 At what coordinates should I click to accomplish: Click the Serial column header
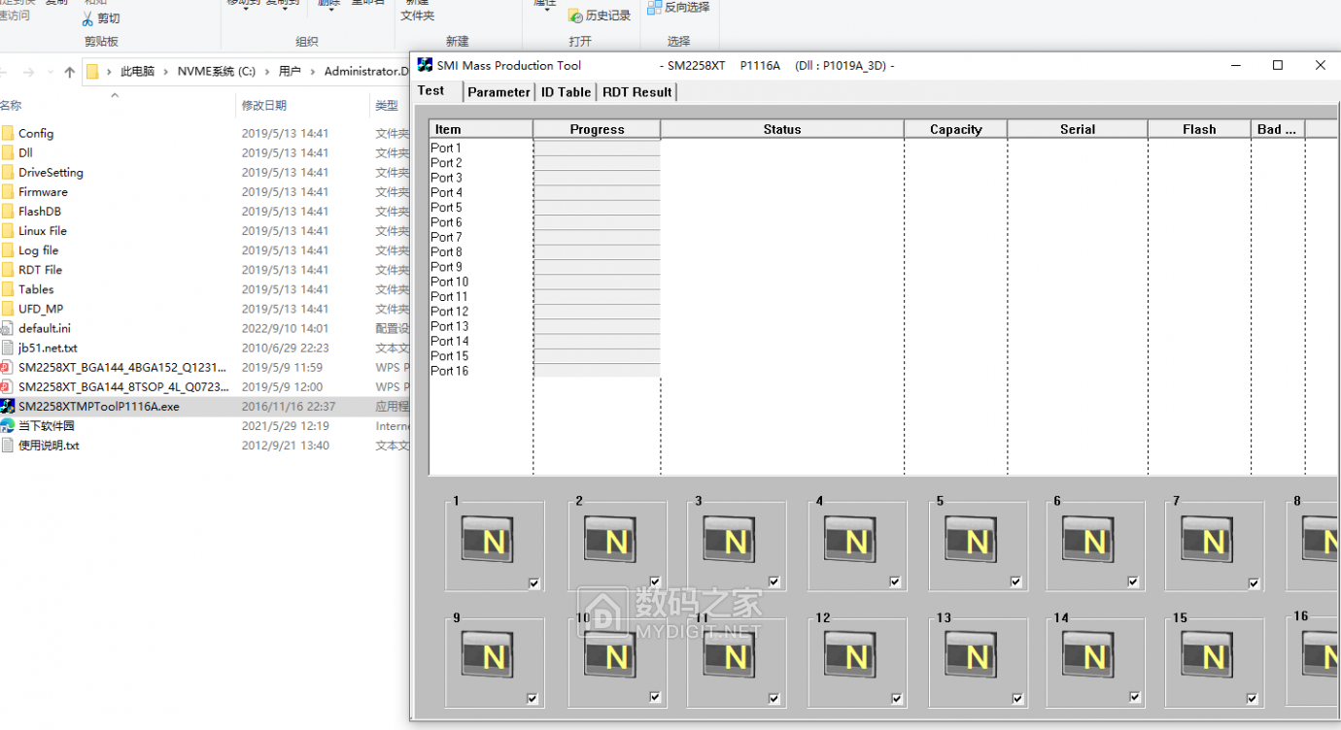click(x=1077, y=129)
